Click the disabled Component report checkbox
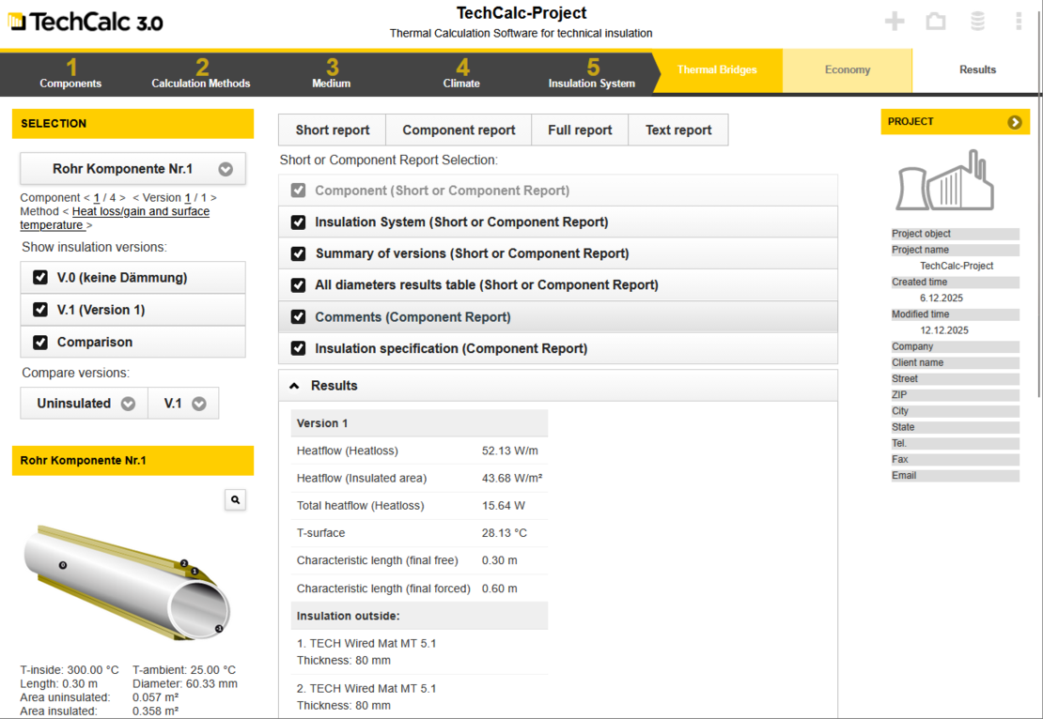1043x719 pixels. [x=299, y=191]
